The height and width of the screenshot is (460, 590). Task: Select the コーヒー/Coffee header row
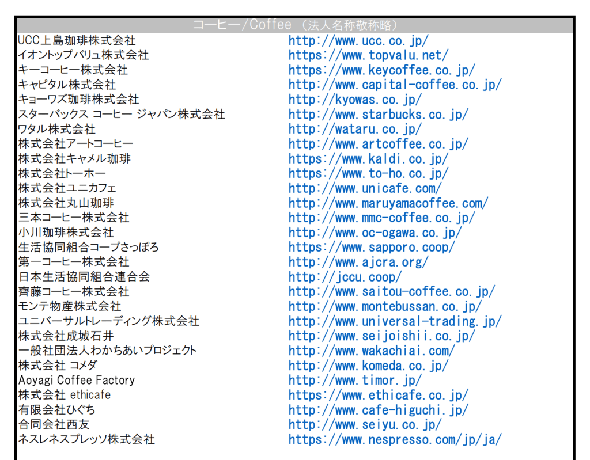[x=295, y=25]
